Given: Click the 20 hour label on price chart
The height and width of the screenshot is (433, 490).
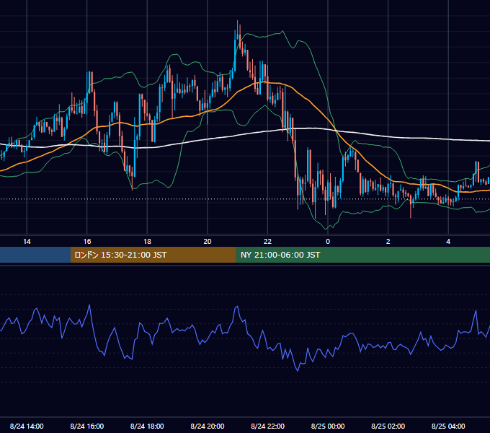Looking at the screenshot, I should click(x=208, y=242).
